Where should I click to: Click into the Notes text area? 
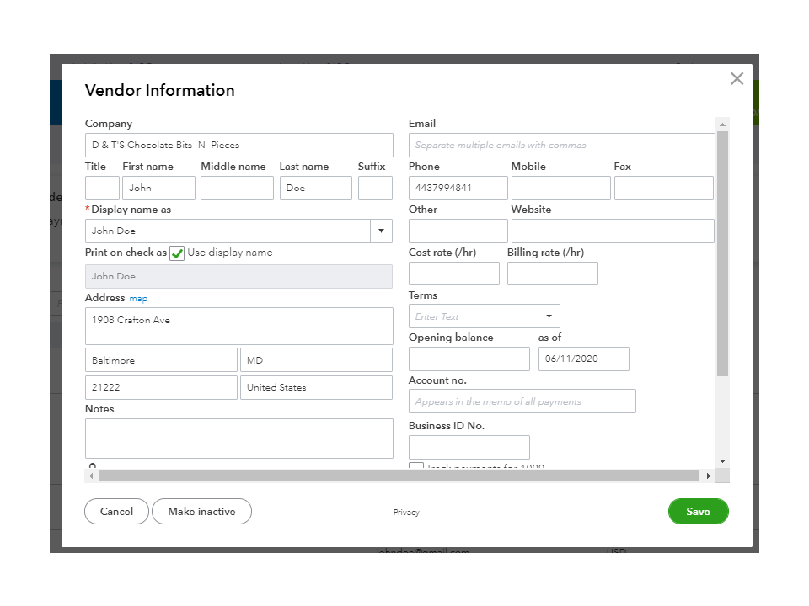pyautogui.click(x=238, y=439)
